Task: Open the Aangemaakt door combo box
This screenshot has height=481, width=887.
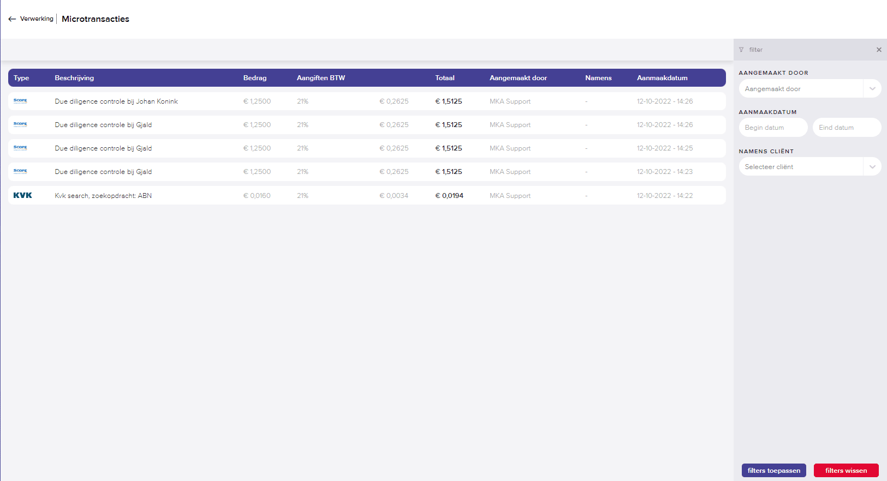Action: tap(810, 89)
